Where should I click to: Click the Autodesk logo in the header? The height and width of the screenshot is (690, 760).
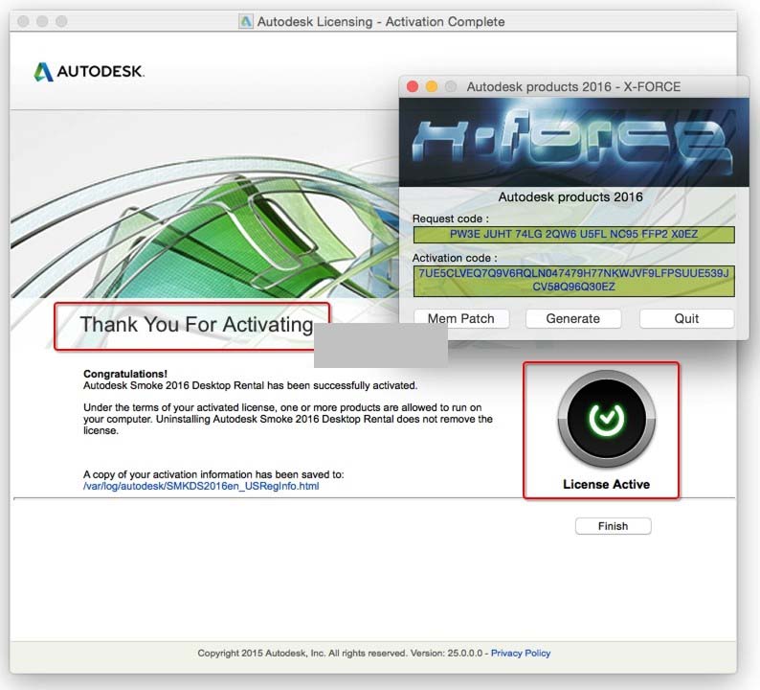click(89, 71)
